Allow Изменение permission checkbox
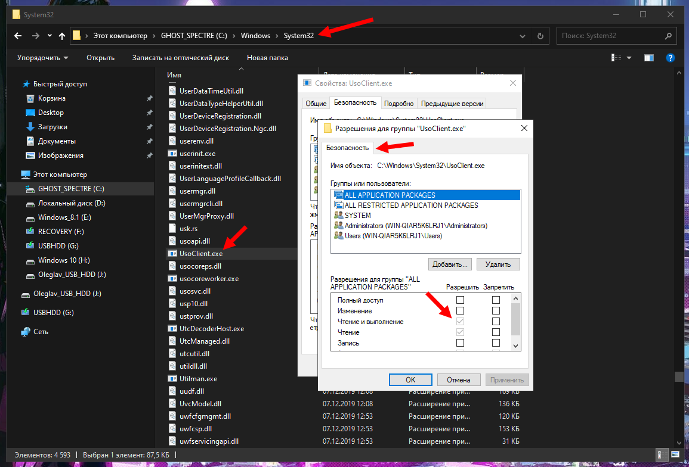Screen dimensions: 689x467 [x=460, y=311]
